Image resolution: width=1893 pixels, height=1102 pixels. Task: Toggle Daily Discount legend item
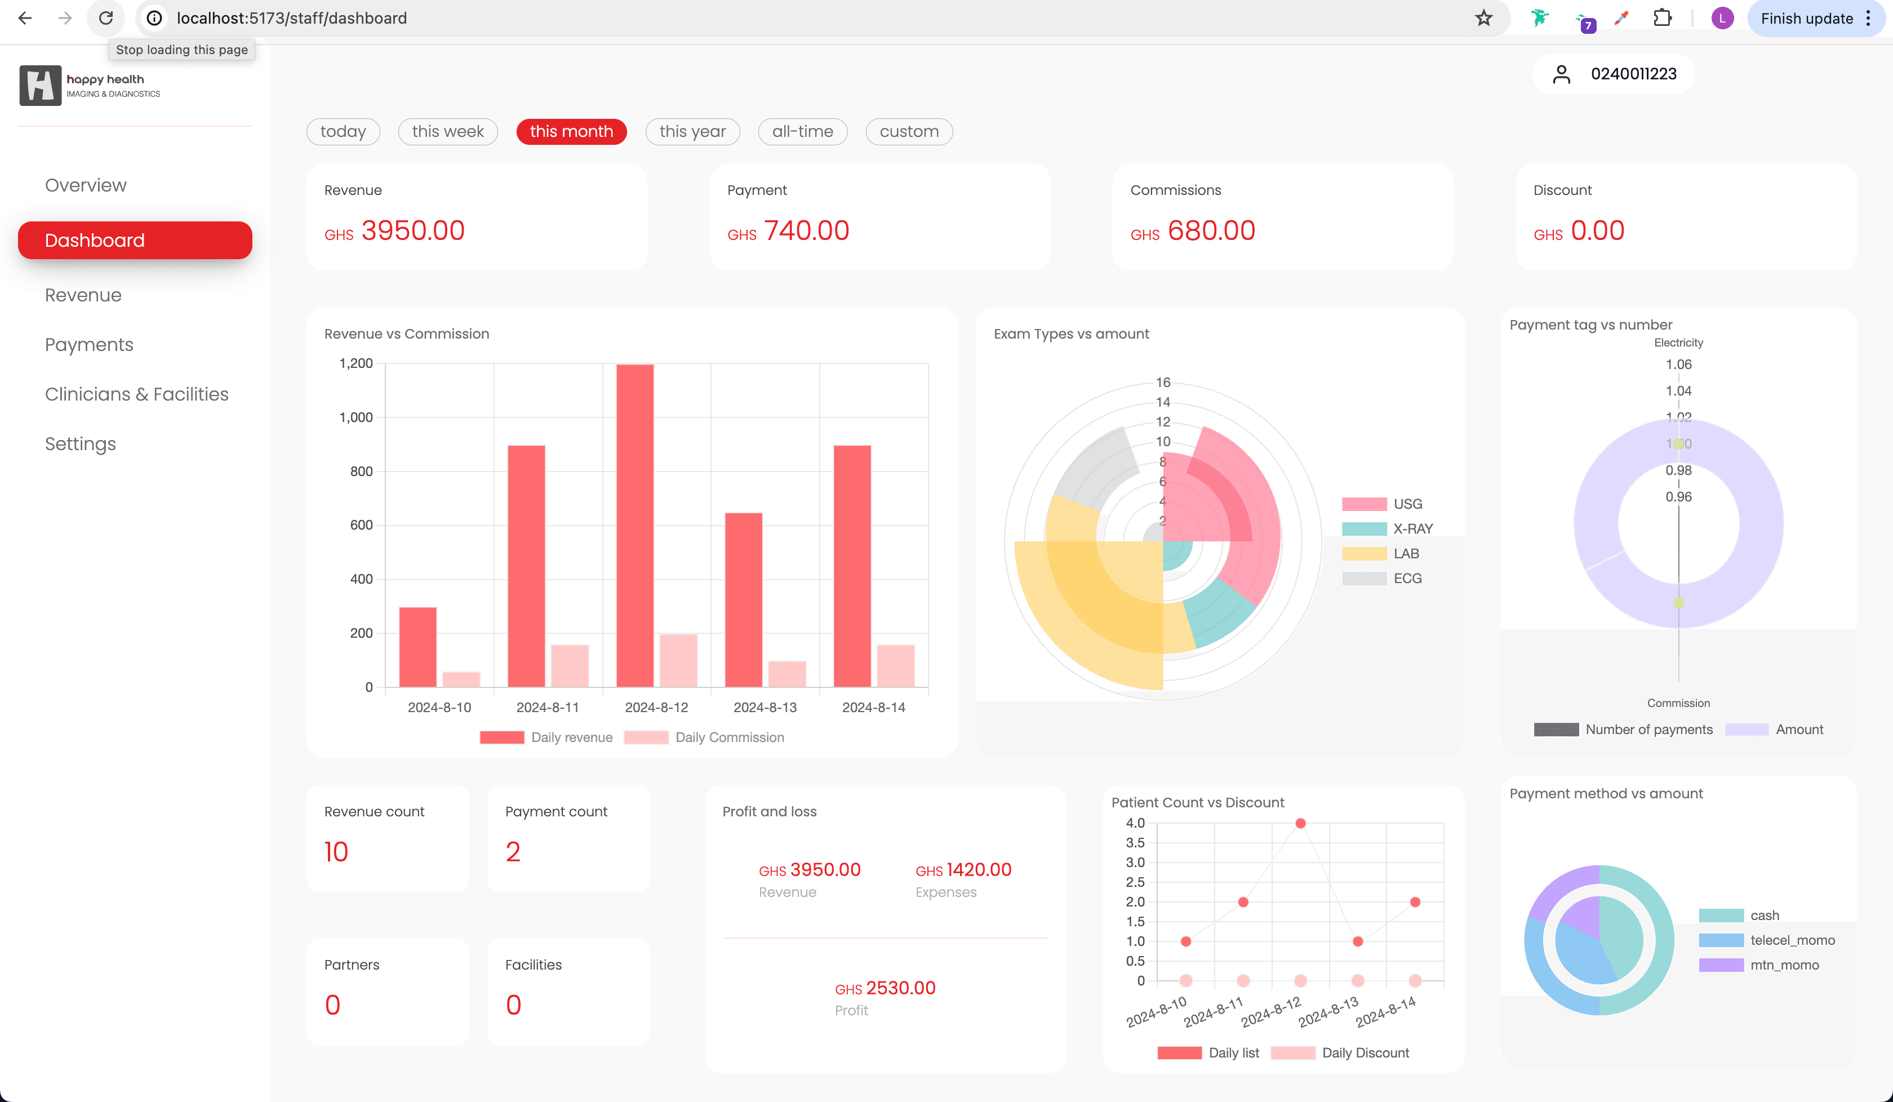click(1339, 1053)
